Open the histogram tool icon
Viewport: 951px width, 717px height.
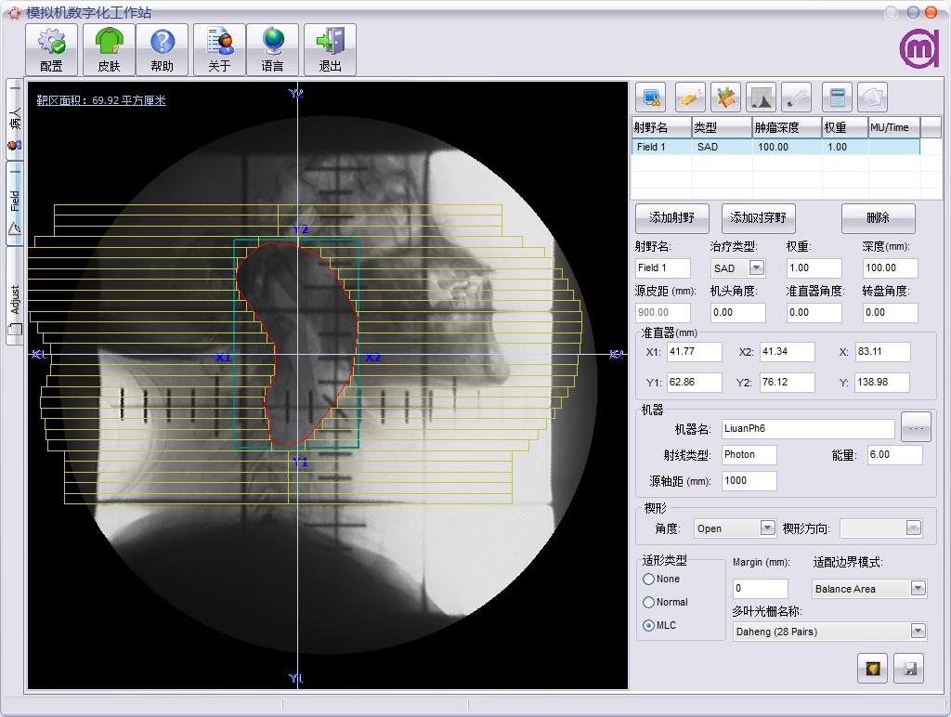[x=762, y=98]
